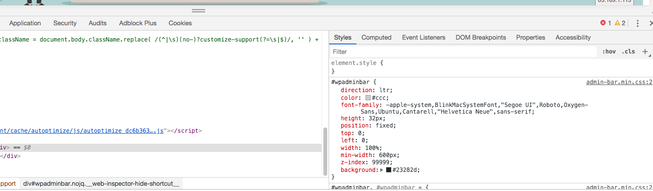Show the DOM Breakpoints tab
653x191 pixels.
[481, 37]
